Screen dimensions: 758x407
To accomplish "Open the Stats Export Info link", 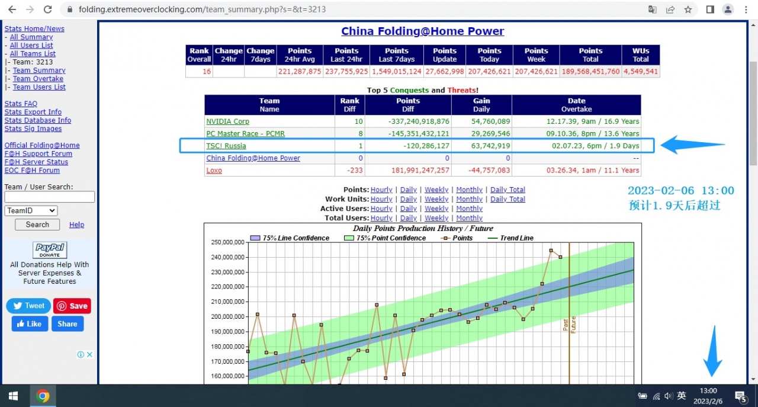I will [x=33, y=112].
